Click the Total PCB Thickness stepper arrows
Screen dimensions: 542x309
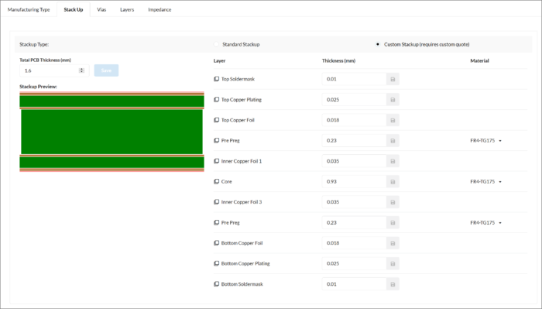(x=81, y=70)
